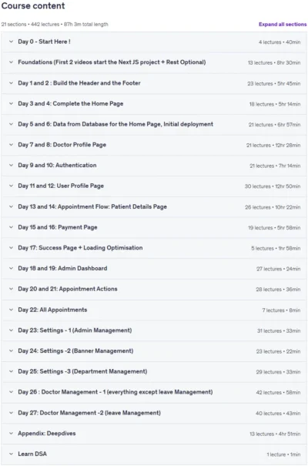Select Day 11 and 12: User Profile Page title

pos(61,186)
